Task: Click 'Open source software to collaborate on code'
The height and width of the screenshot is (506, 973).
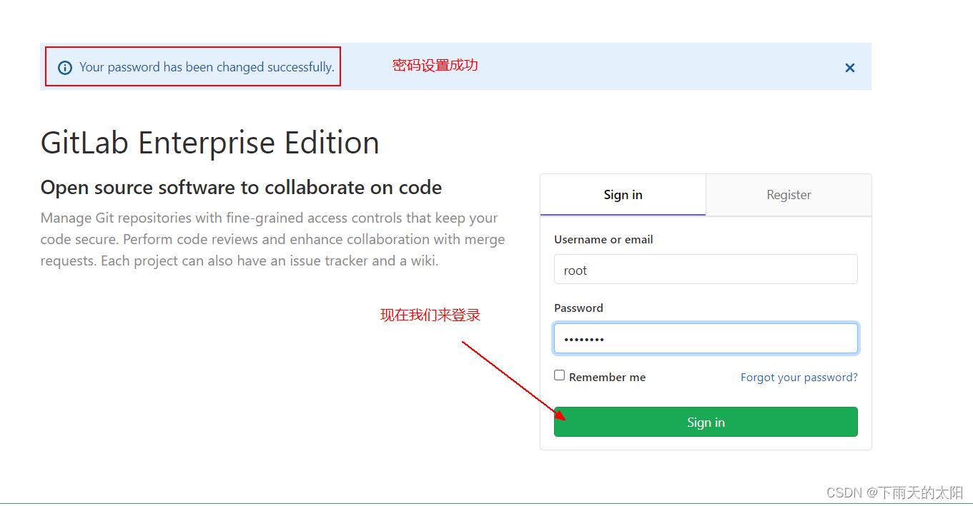Action: (241, 188)
